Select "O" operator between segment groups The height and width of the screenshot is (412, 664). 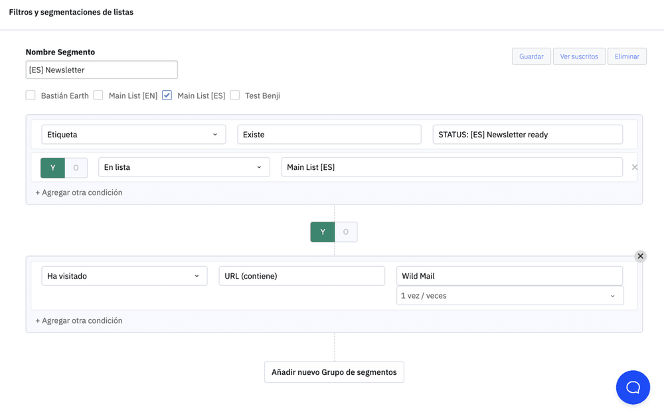pyautogui.click(x=345, y=232)
